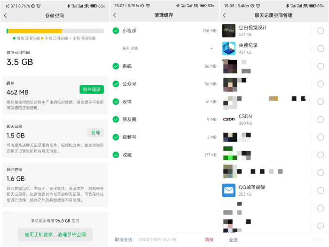
Task: Tap the 前往清理 cache button
Action: tap(92, 89)
